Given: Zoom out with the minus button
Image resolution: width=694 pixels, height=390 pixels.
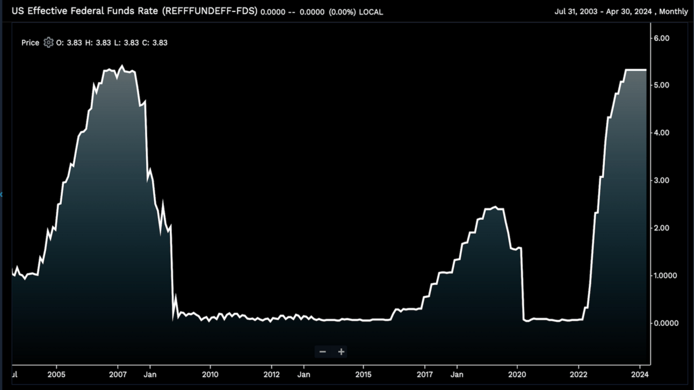Looking at the screenshot, I should click(323, 352).
